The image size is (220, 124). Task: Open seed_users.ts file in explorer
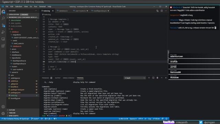point(19,43)
